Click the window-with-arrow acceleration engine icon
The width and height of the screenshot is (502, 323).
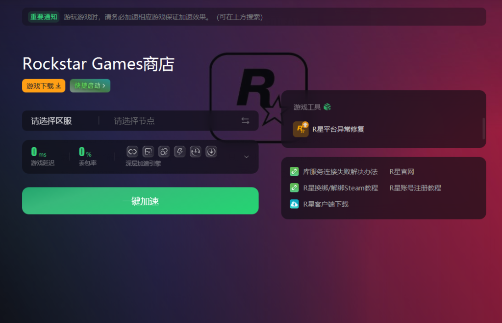click(148, 152)
